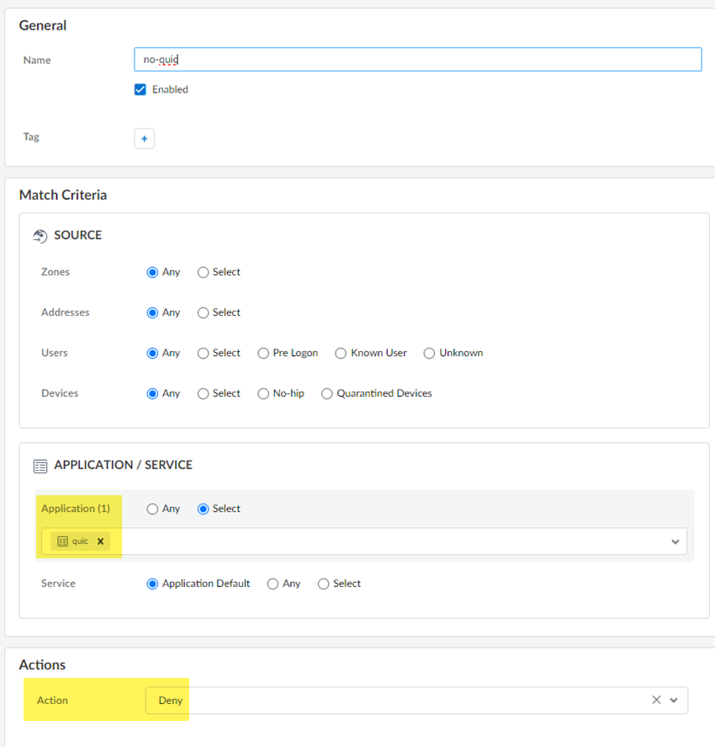This screenshot has width=715, height=747.
Task: Uncheck the Enabled checkbox
Action: 140,89
